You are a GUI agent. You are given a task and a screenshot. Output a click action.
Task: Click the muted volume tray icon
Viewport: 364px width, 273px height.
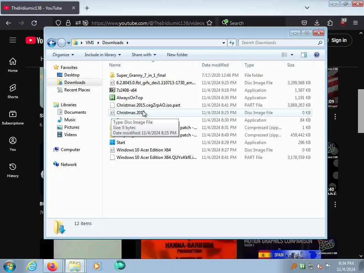pyautogui.click(x=320, y=267)
